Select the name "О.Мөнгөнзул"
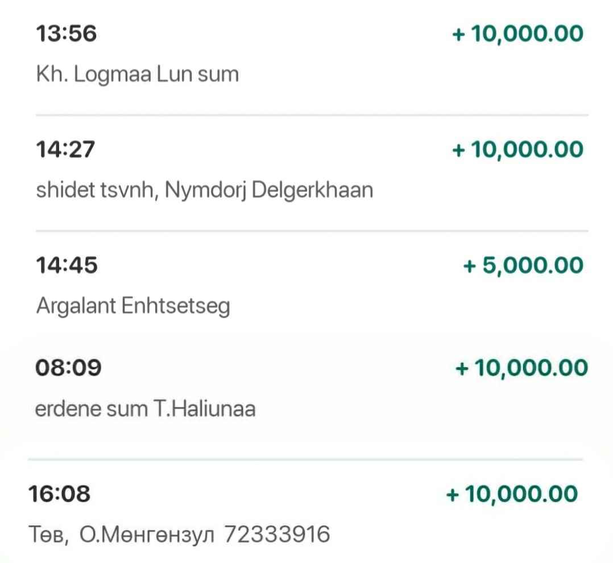 click(149, 535)
